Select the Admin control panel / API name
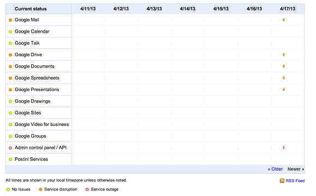This screenshot has width=316, height=196. coord(40,148)
